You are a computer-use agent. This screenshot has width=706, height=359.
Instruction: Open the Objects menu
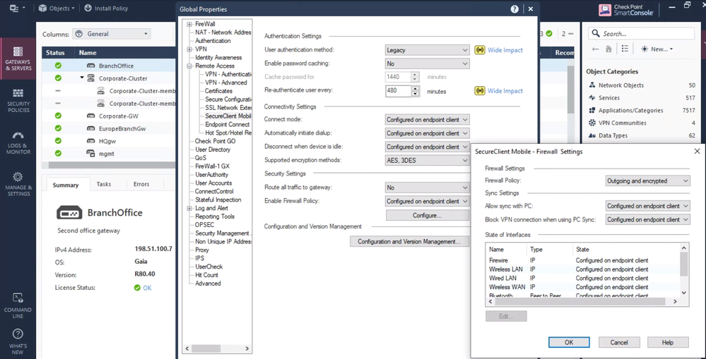pos(57,8)
